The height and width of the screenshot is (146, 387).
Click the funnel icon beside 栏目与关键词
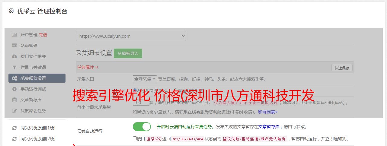pos(14,67)
